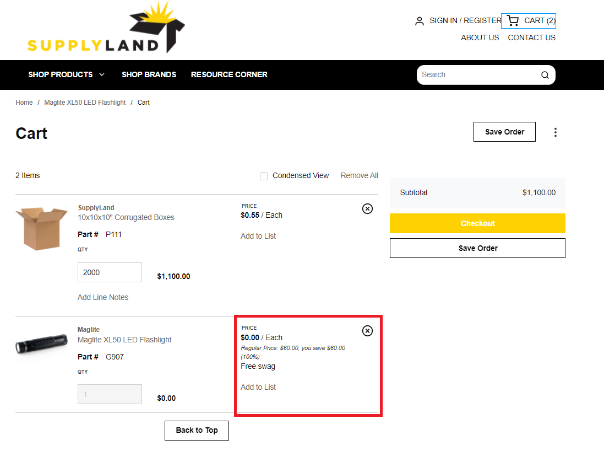Click the Maglite flashlight product image
Image resolution: width=604 pixels, height=451 pixels.
point(41,345)
